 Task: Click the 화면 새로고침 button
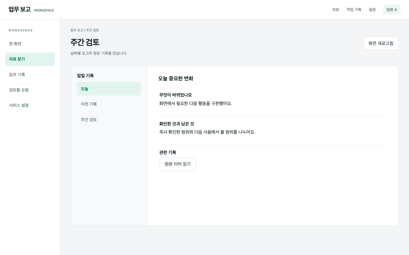[381, 43]
